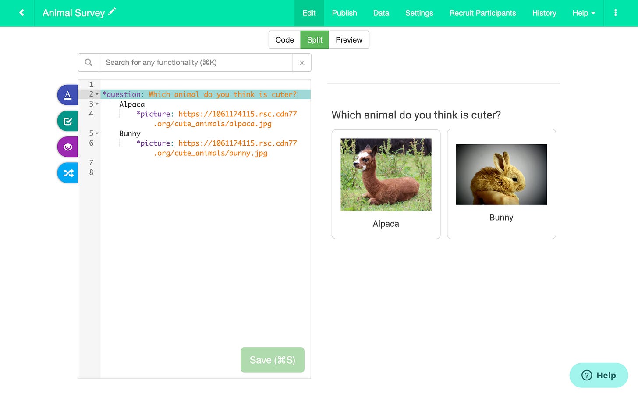638x394 pixels.
Task: Open the vertical three-dot more menu
Action: pyautogui.click(x=615, y=13)
